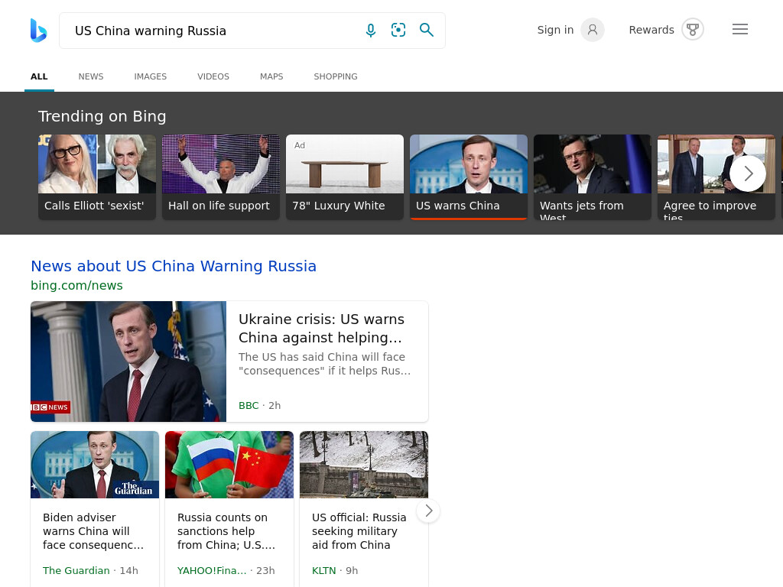Click the BBC source label
The image size is (783, 587).
click(249, 405)
